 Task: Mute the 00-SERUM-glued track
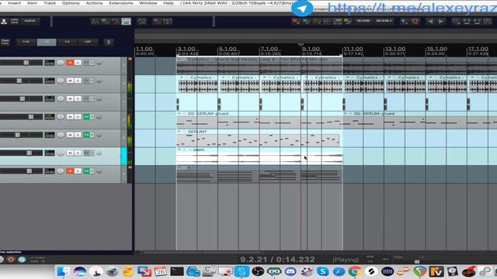tap(70, 117)
